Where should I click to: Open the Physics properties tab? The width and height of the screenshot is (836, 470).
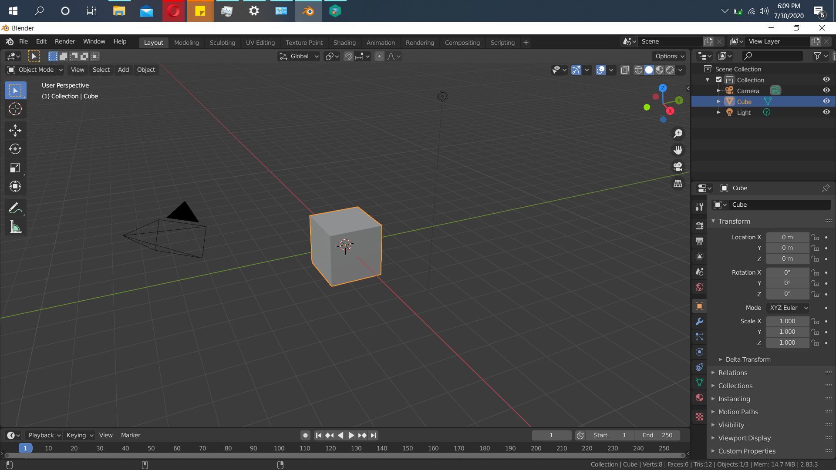699,352
